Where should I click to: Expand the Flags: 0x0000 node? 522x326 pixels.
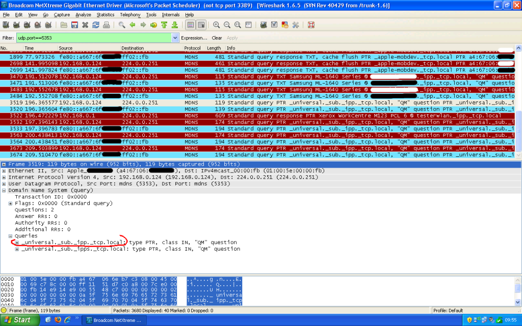[x=10, y=203]
